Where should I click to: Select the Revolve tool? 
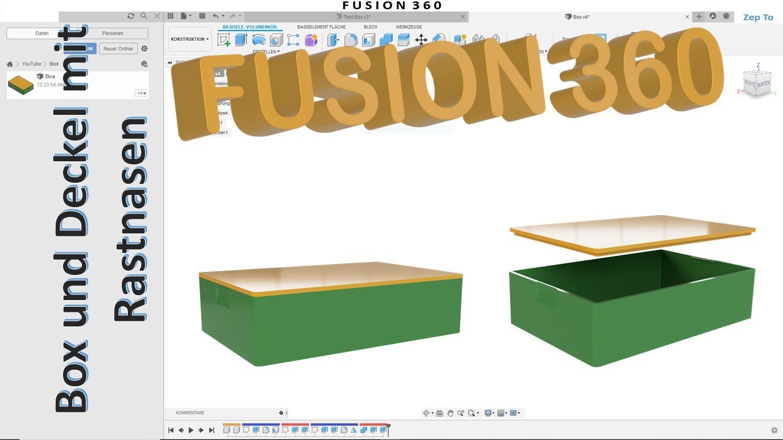[259, 40]
